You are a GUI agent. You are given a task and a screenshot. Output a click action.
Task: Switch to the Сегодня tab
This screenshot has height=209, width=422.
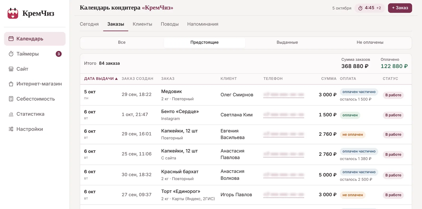click(x=89, y=24)
